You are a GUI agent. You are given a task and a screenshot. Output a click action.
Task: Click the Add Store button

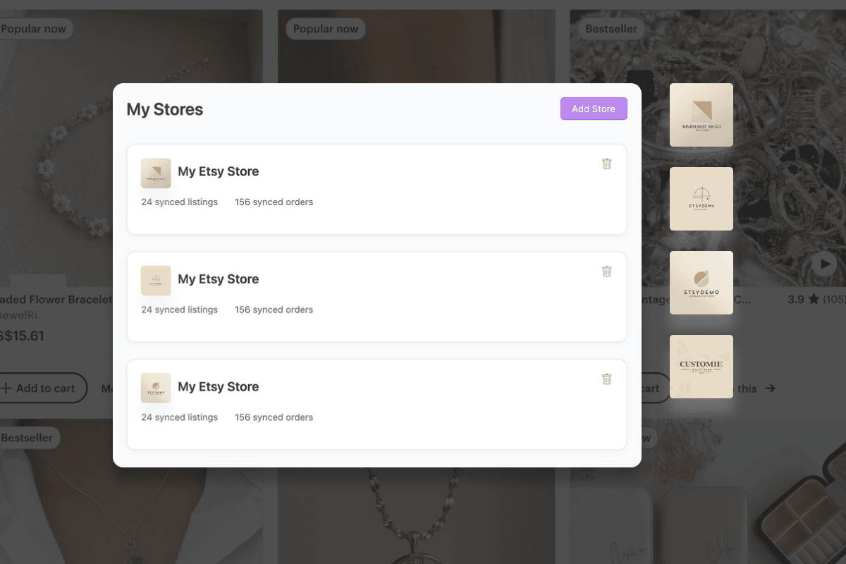click(x=594, y=109)
